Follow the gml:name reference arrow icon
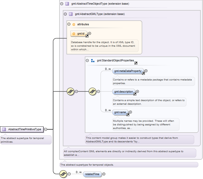 (x=128, y=115)
